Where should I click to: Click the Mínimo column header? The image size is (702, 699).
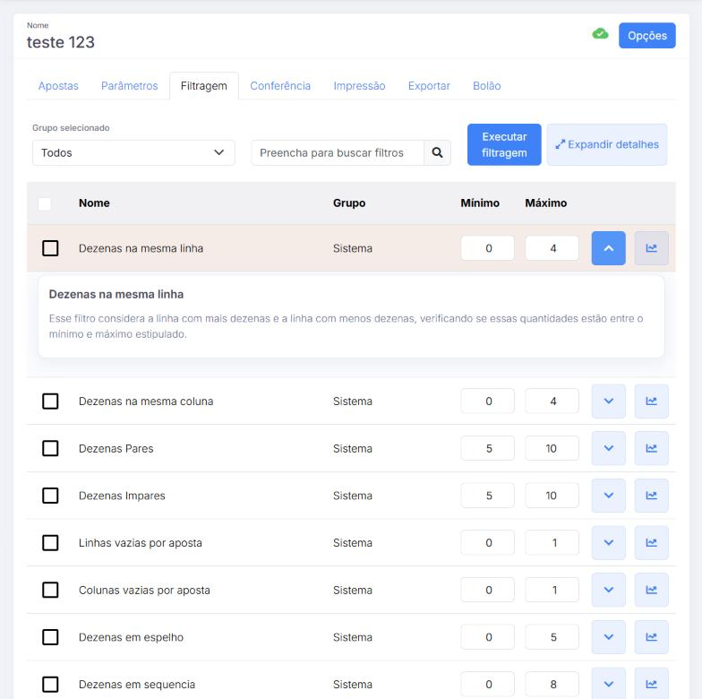(x=480, y=203)
